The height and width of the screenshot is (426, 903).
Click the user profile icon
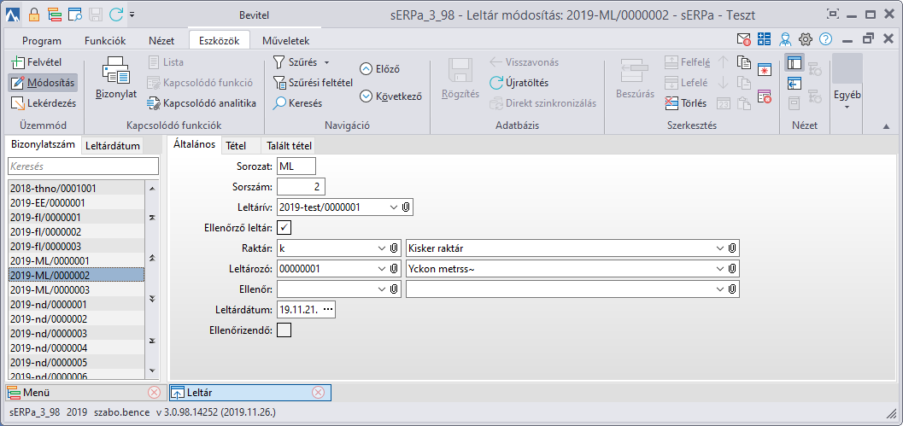coord(785,39)
